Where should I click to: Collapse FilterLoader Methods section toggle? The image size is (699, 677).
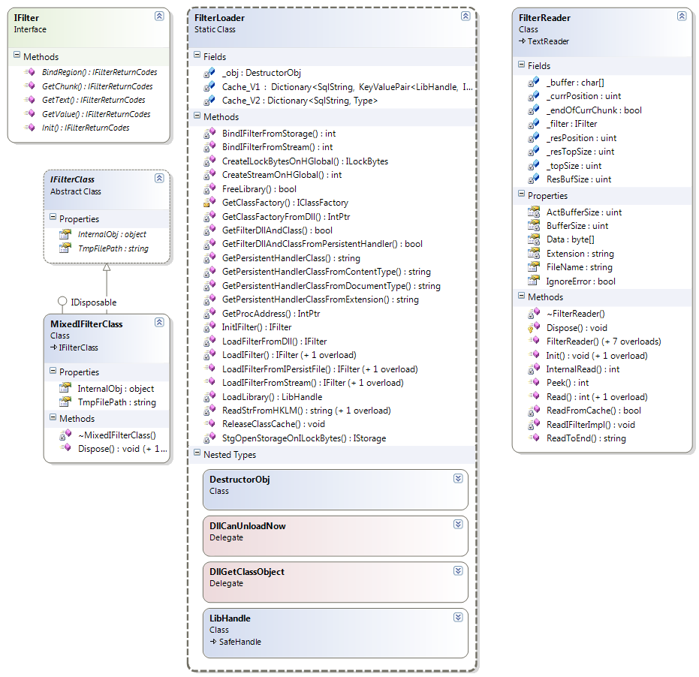197,115
